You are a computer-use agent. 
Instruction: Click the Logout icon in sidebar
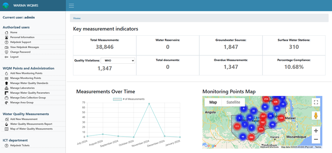coord(6,57)
